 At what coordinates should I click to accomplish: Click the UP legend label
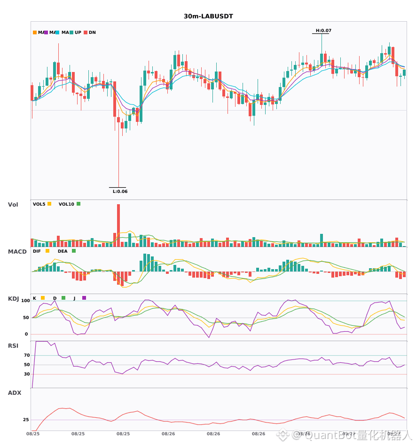78,32
